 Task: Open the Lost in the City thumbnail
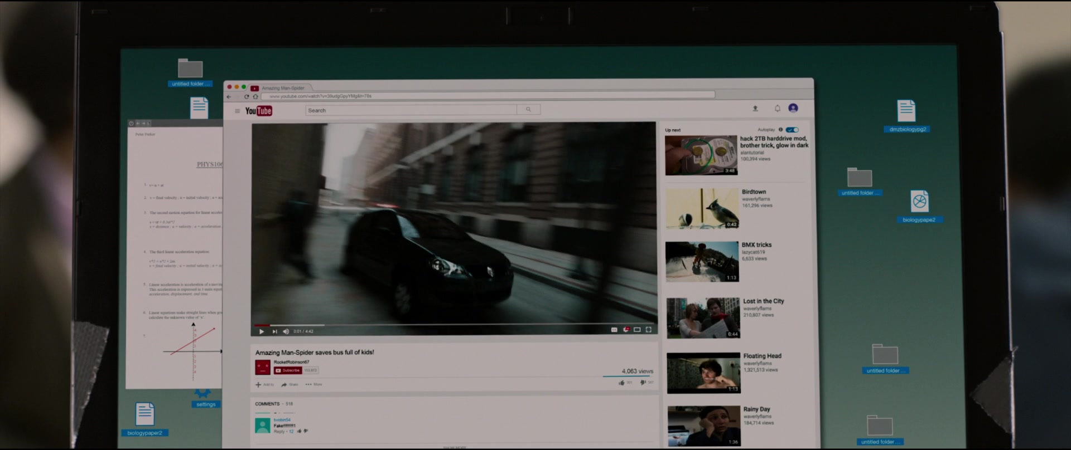703,318
